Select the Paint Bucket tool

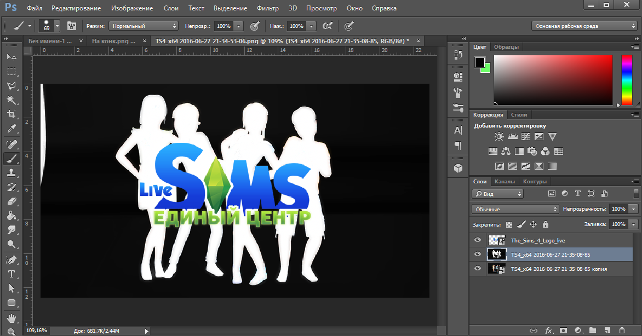[12, 216]
